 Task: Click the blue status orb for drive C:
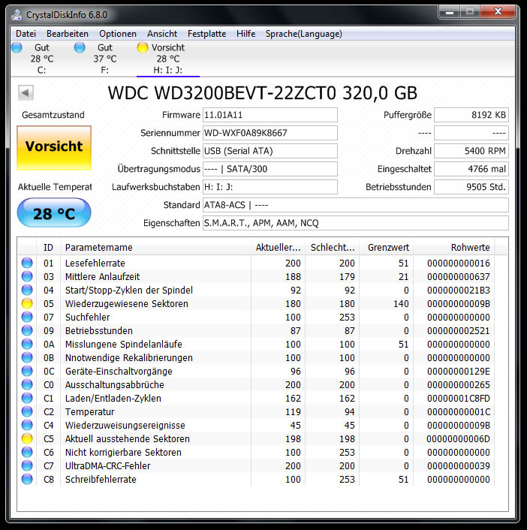17,47
